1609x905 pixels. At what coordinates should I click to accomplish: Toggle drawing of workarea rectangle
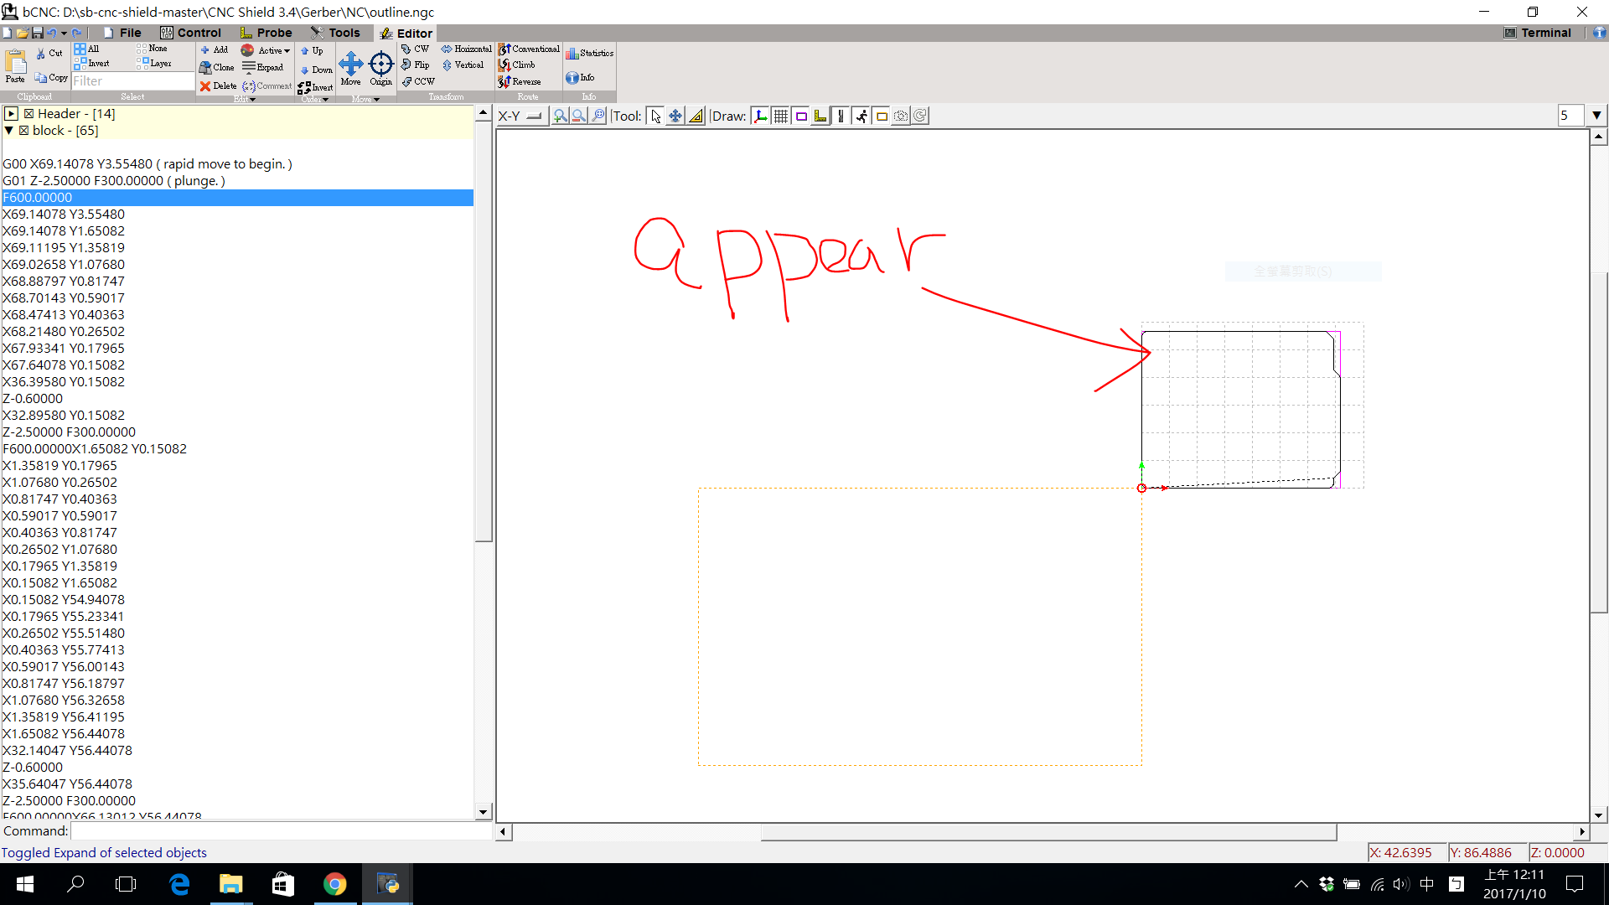tap(881, 116)
